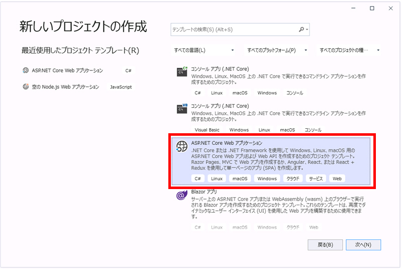Click the Linux tag in ASP.NET Core template

[217, 178]
